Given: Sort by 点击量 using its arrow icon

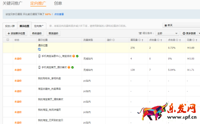Looking at the screenshot, I should tap(161, 40).
